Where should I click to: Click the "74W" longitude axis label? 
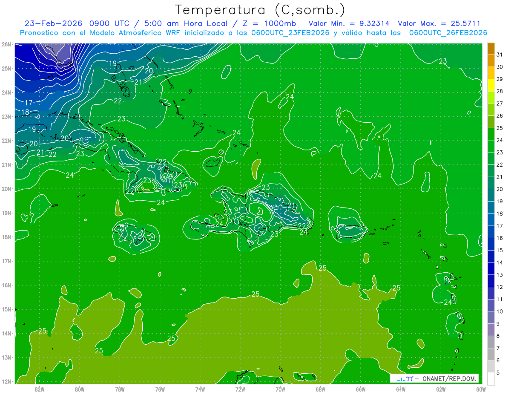(x=200, y=389)
